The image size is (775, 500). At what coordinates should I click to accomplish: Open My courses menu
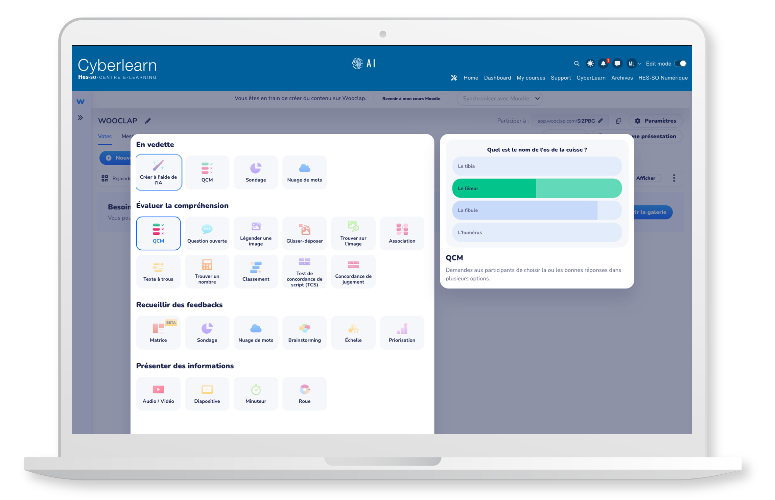click(x=531, y=78)
